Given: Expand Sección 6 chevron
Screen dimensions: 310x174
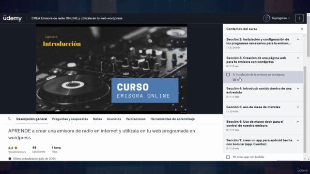Looking at the screenshot, I should (298, 122).
